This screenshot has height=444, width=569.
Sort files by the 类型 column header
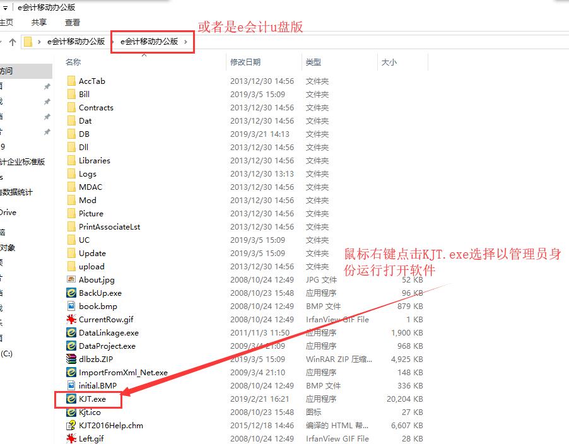313,62
